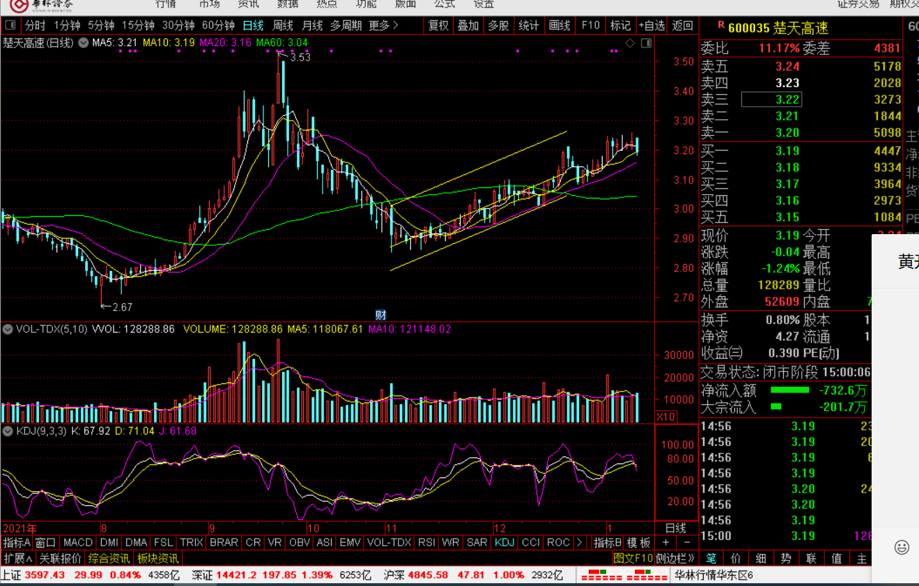Image resolution: width=919 pixels, height=586 pixels.
Task: Expand the 更多 periods dropdown
Action: point(384,26)
